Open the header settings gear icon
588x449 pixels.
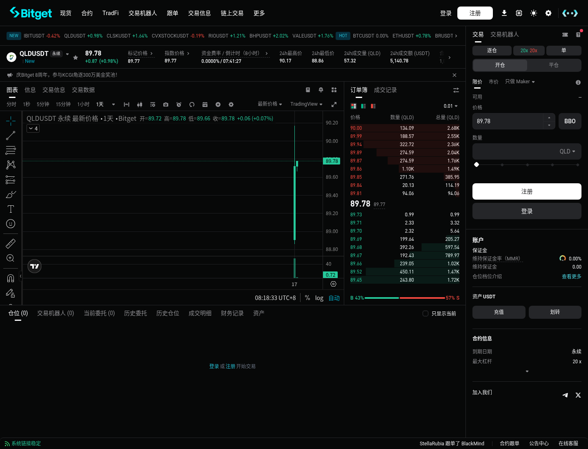[x=548, y=13]
